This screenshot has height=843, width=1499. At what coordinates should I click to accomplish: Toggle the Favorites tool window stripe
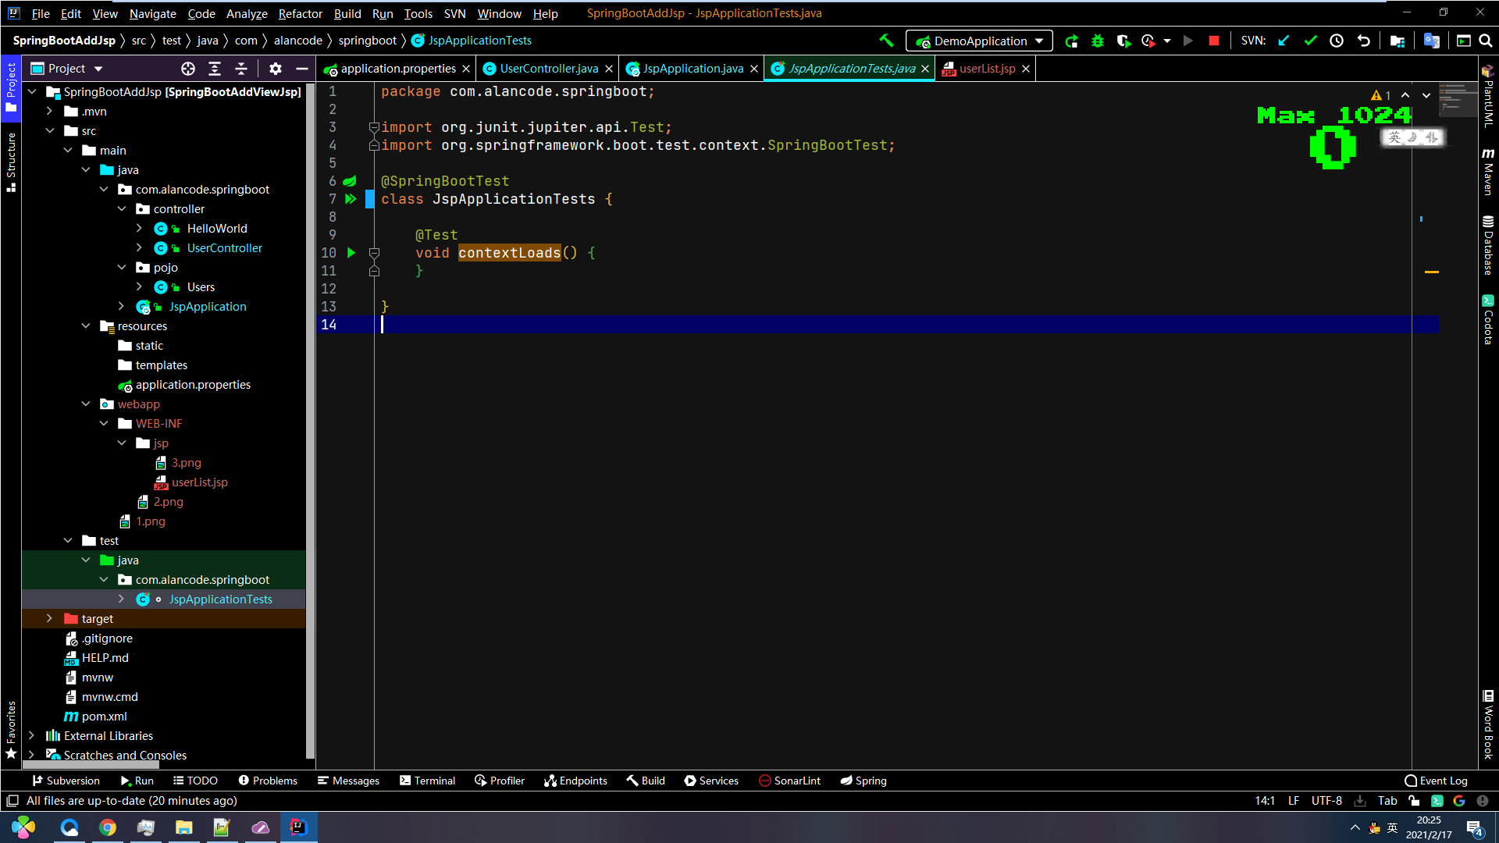11,730
